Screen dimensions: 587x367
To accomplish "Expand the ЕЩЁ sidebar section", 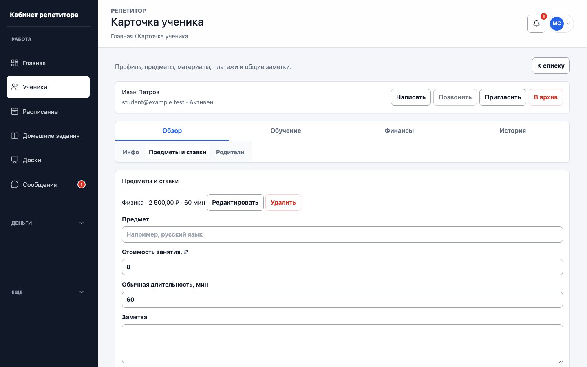I will point(48,292).
